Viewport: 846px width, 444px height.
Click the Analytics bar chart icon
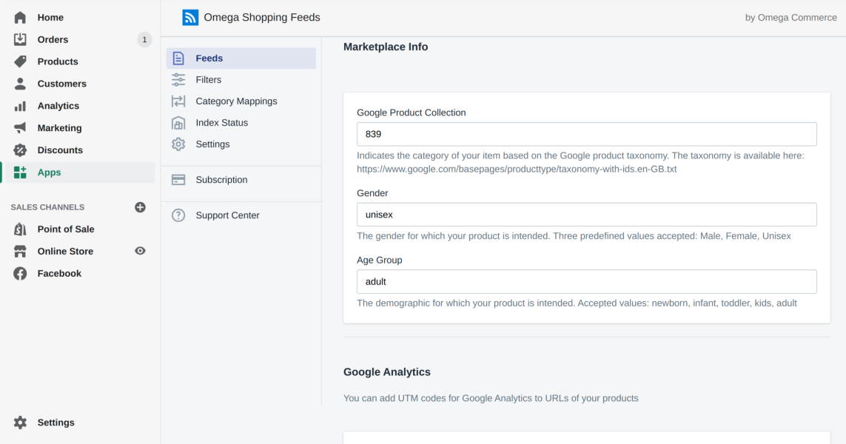click(20, 106)
